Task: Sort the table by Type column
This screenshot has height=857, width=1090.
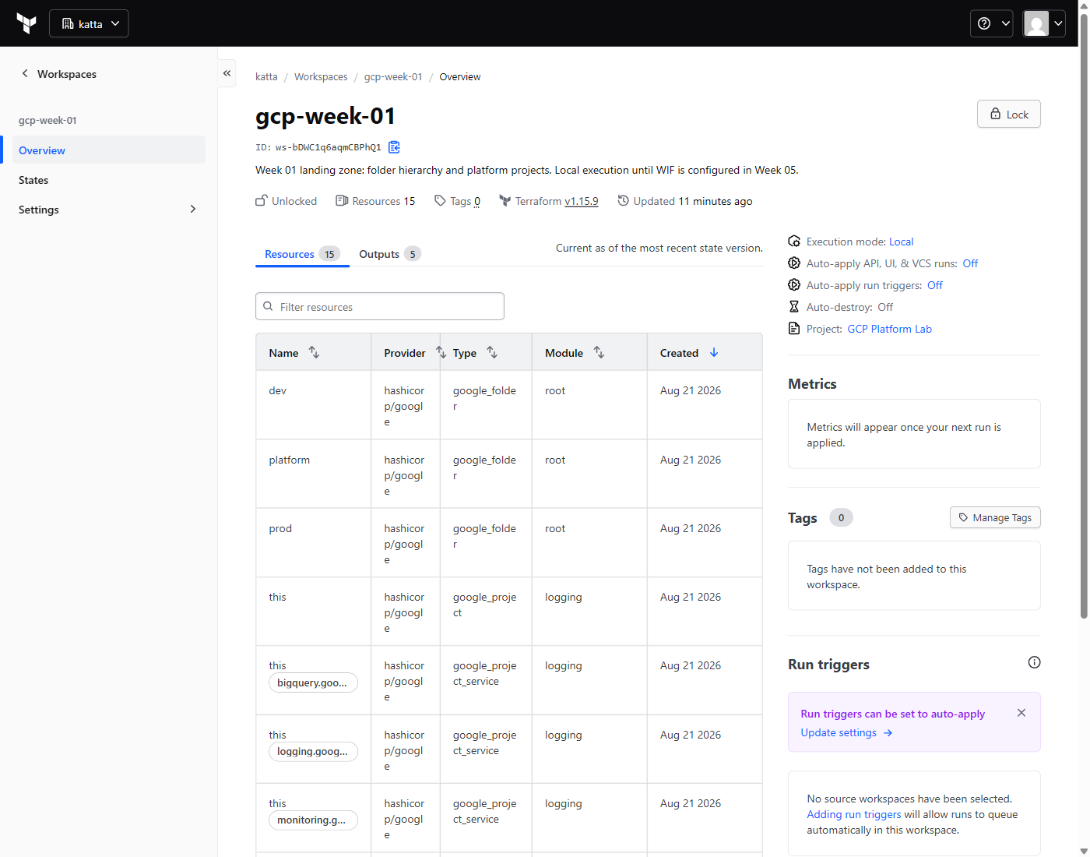Action: [x=492, y=352]
